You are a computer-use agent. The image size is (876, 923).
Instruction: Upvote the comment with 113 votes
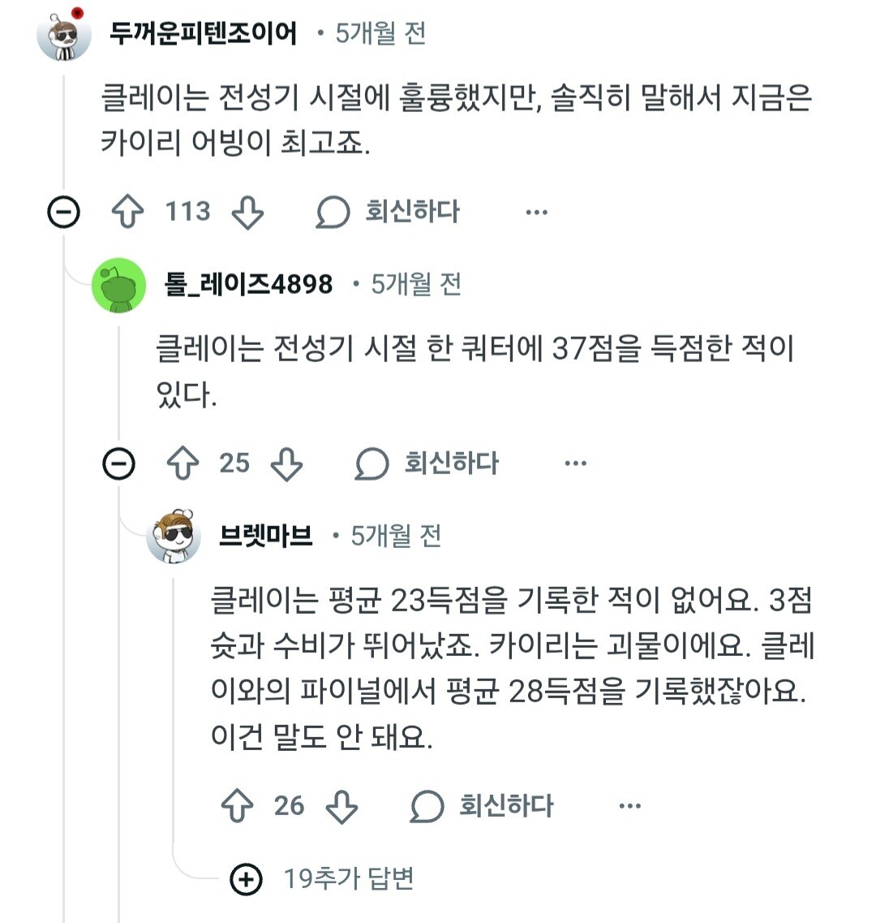point(127,212)
